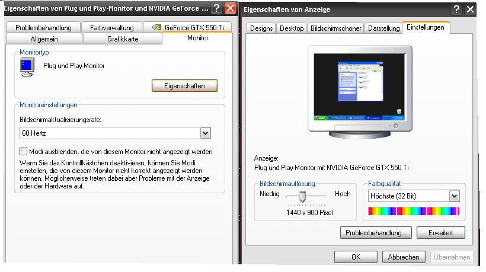This screenshot has width=486, height=272.
Task: Open the Farbqualität dropdown arrow
Action: (454, 196)
